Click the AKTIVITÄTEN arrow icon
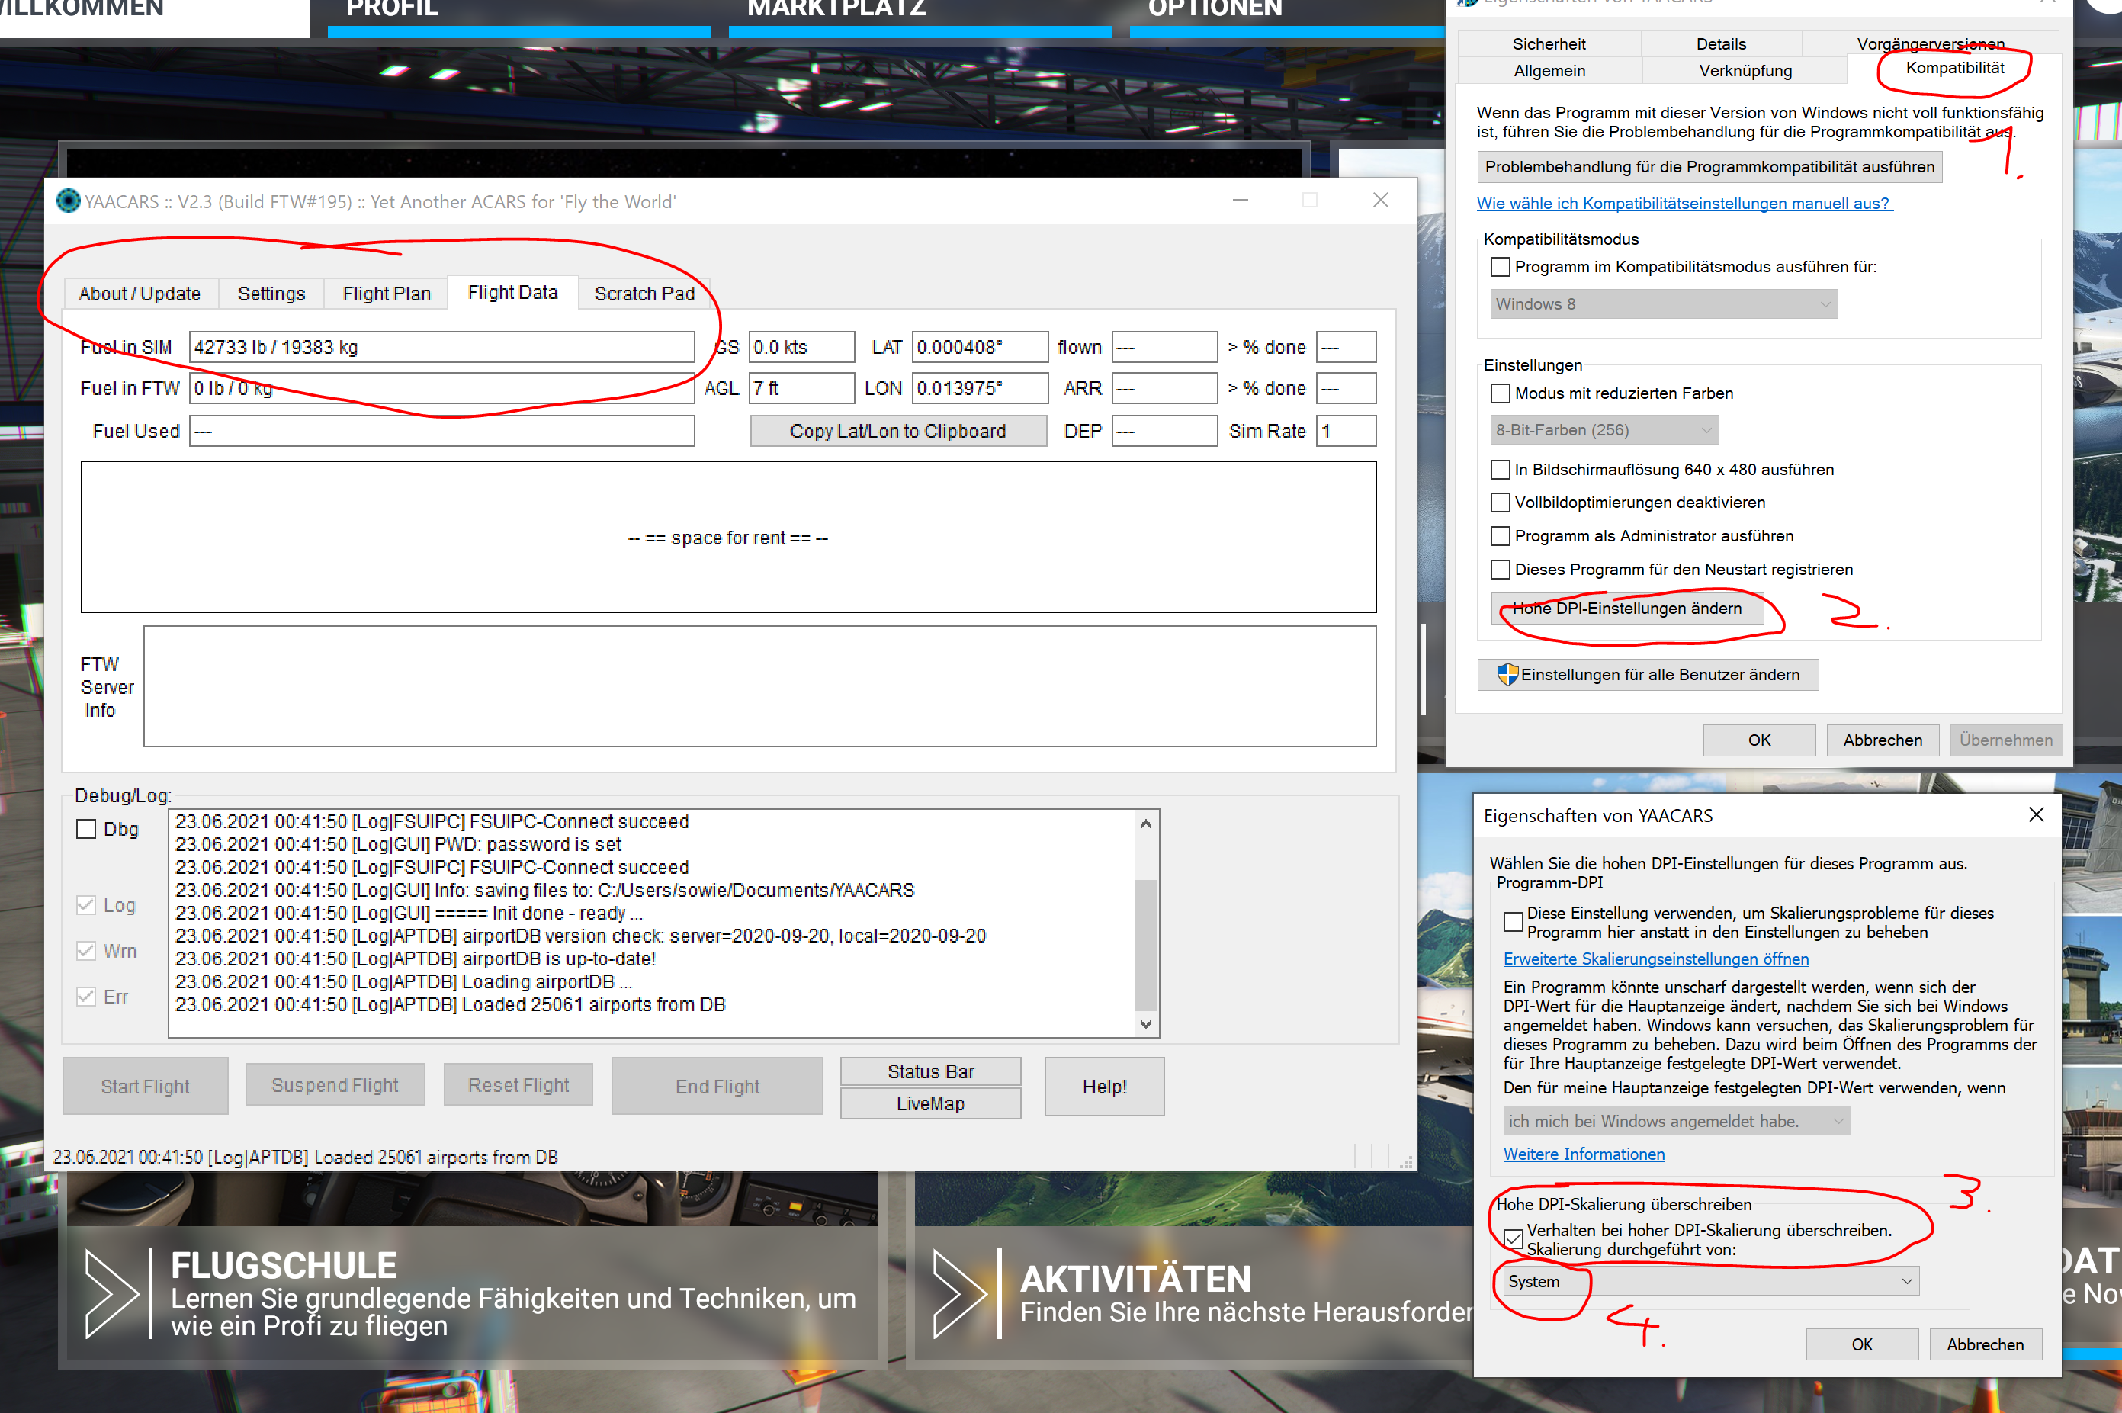This screenshot has width=2122, height=1413. (961, 1293)
